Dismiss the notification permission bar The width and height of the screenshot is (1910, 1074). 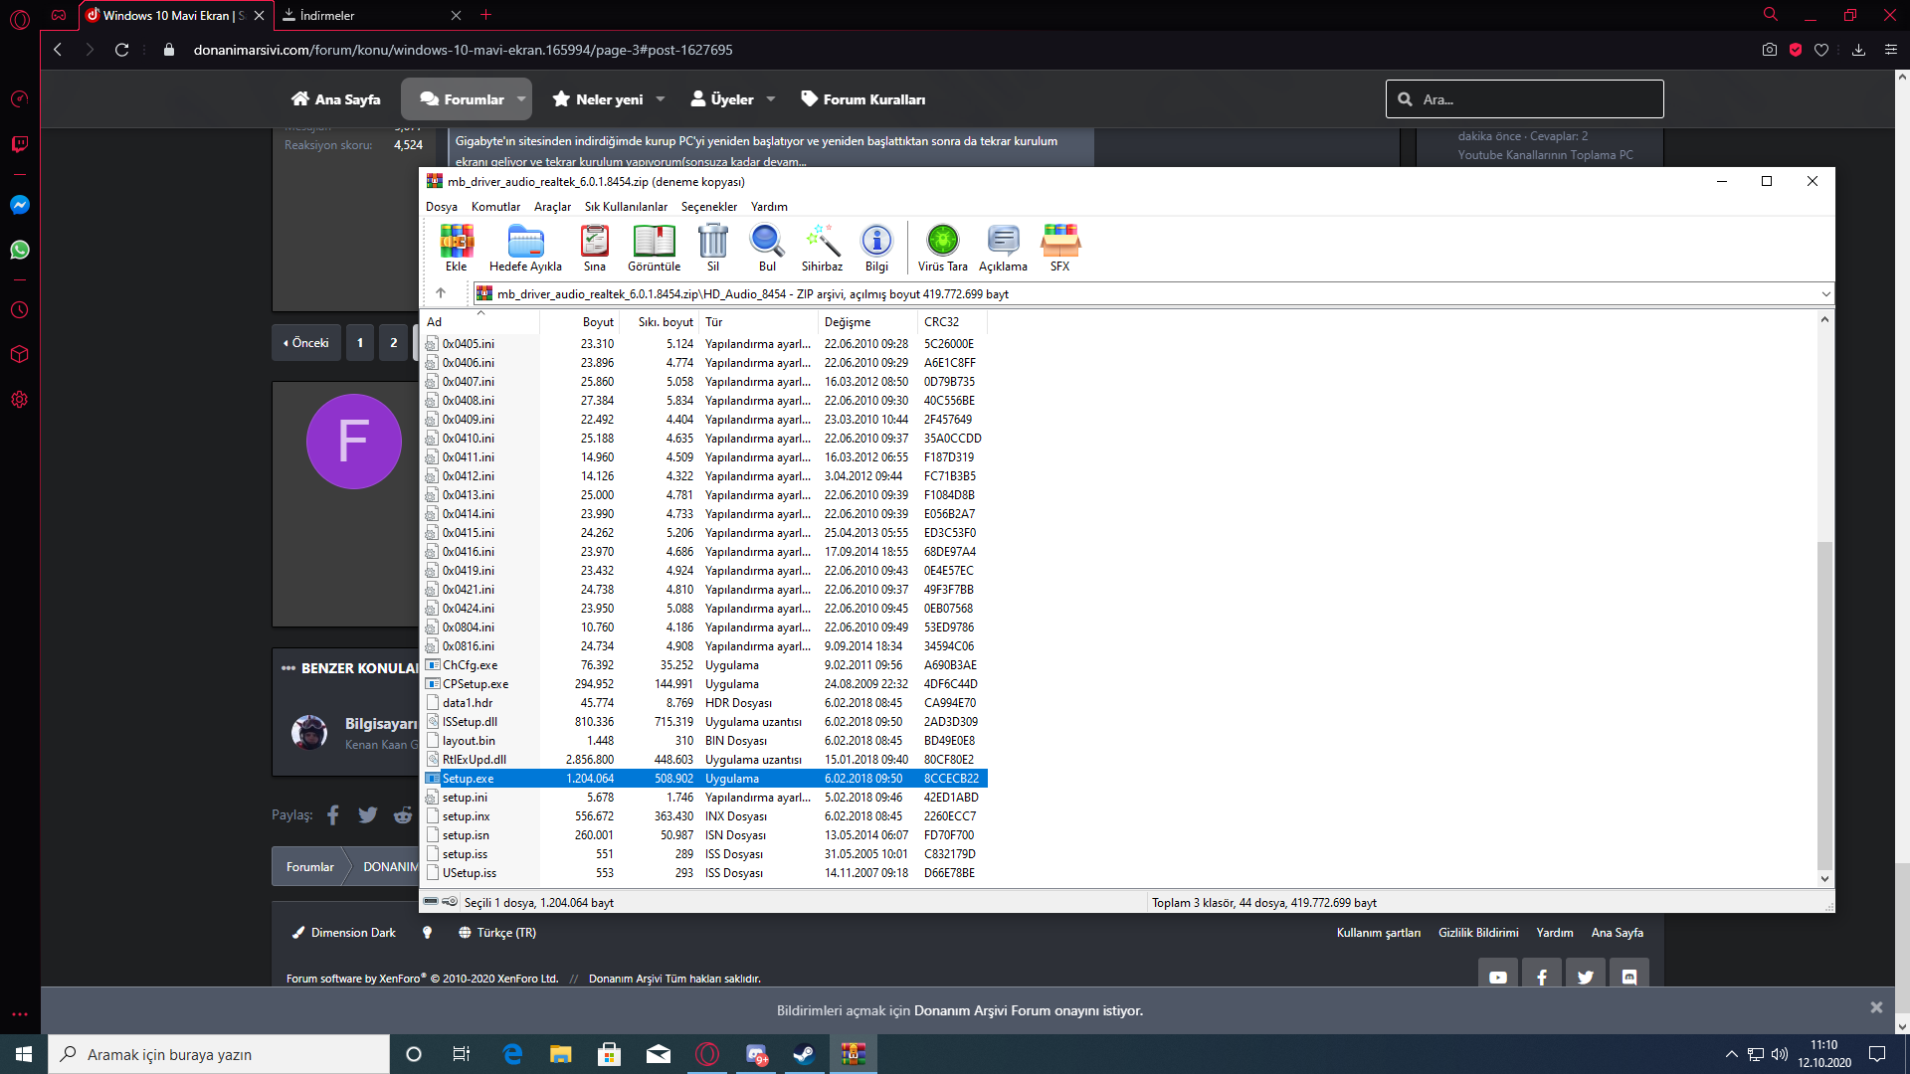coord(1876,1007)
